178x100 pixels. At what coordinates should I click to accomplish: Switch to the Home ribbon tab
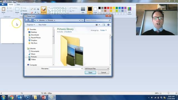[11, 4]
